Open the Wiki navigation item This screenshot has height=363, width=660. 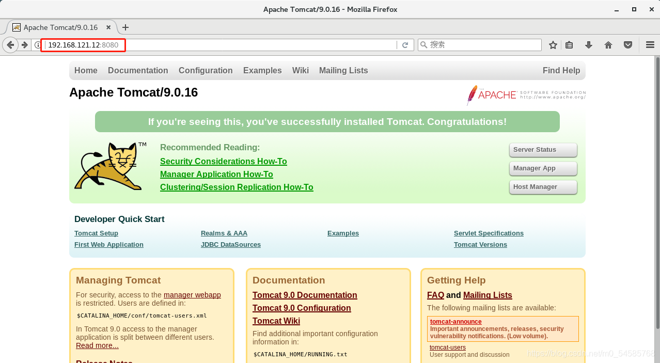[x=301, y=70]
